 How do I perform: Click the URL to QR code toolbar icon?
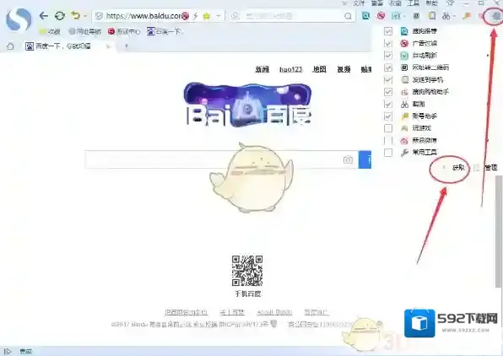click(x=416, y=15)
